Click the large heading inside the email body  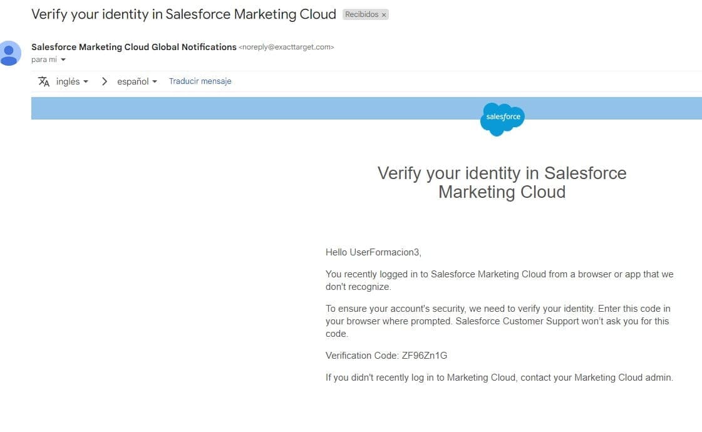pos(502,182)
